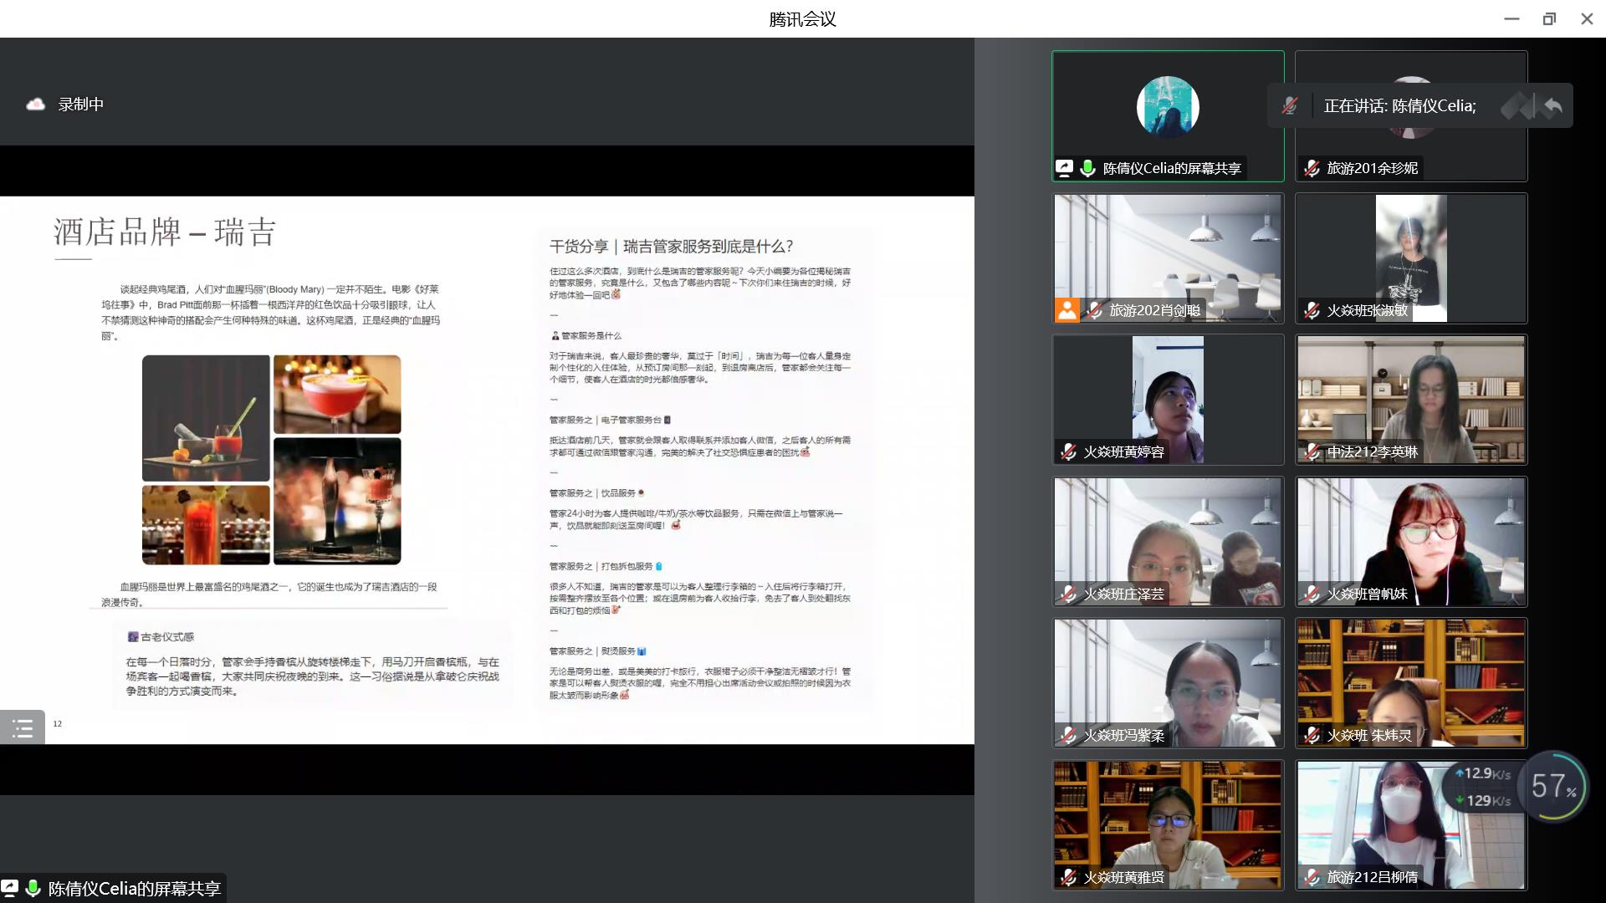The width and height of the screenshot is (1606, 903).
Task: Click muted mic icon in speaking indicator
Action: coord(1290,106)
